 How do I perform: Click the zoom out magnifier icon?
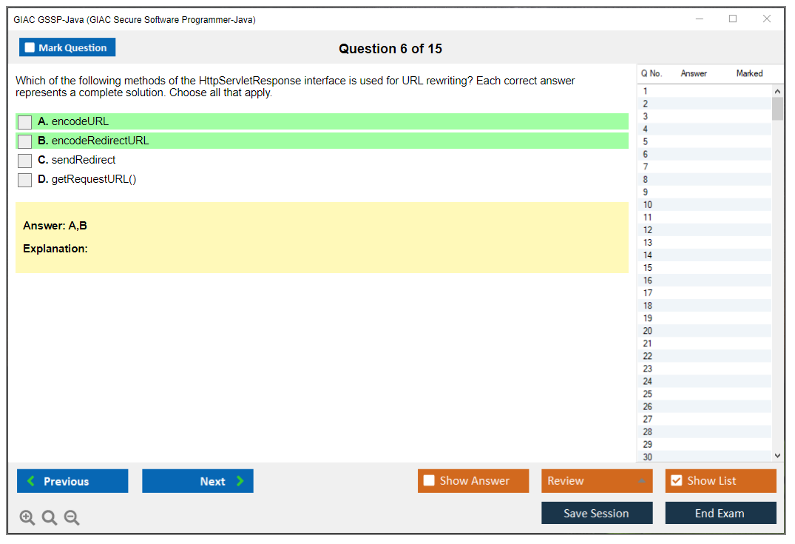[72, 518]
